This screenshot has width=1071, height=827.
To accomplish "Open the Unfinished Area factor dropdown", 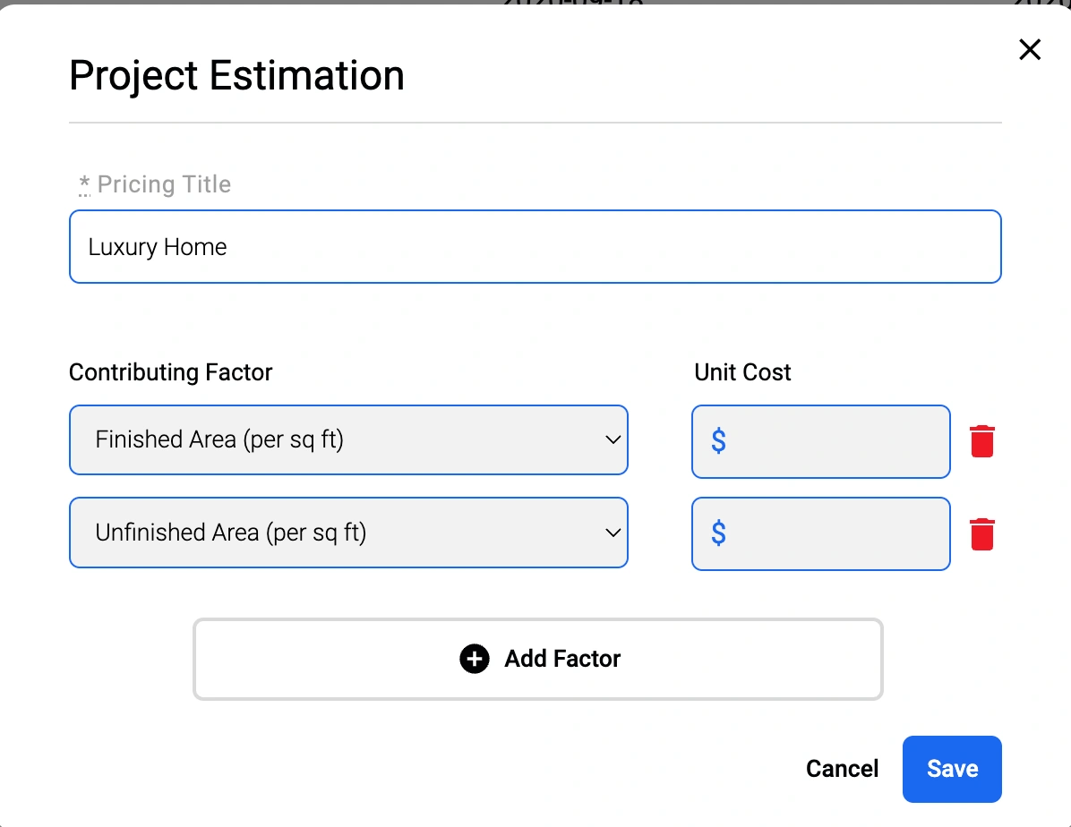I will [x=348, y=533].
